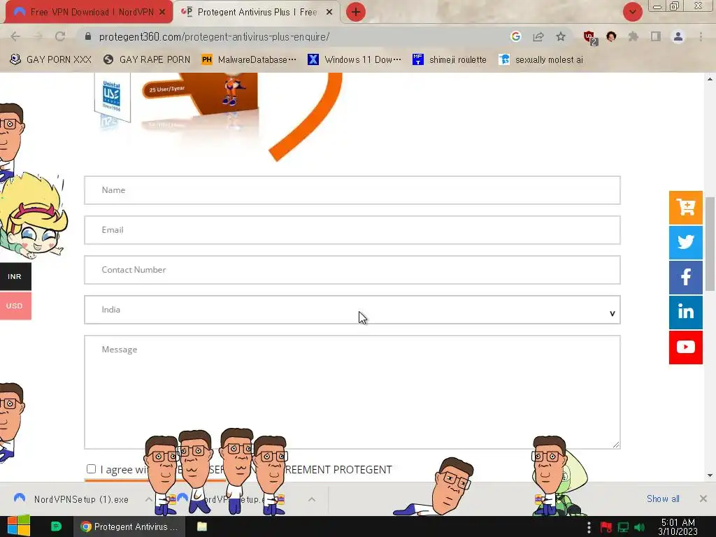Open the volume tray icon
Viewport: 716px width, 537px height.
coord(639,527)
